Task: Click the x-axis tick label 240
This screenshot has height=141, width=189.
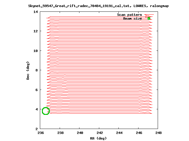Action: pyautogui.click(x=80, y=133)
